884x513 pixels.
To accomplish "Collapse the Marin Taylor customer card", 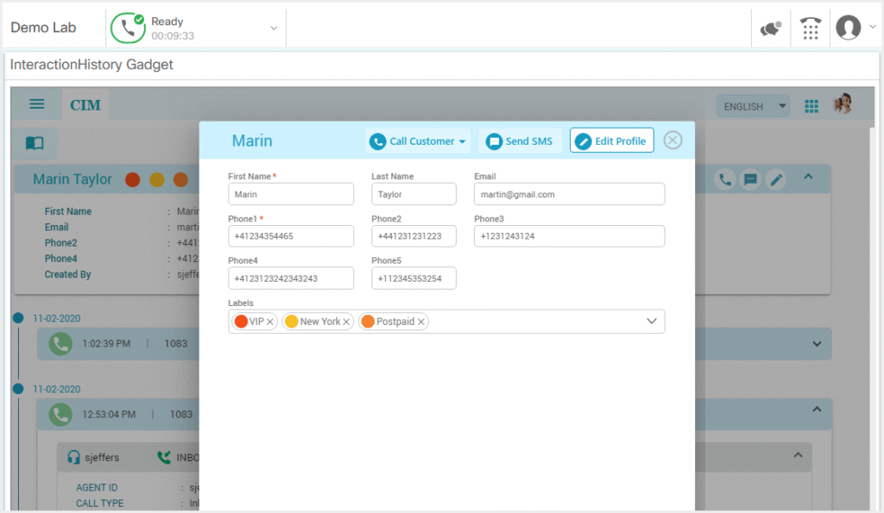I will (808, 177).
